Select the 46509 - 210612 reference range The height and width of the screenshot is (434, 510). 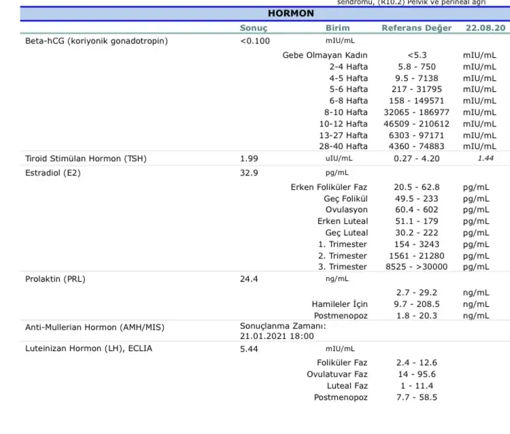point(417,124)
